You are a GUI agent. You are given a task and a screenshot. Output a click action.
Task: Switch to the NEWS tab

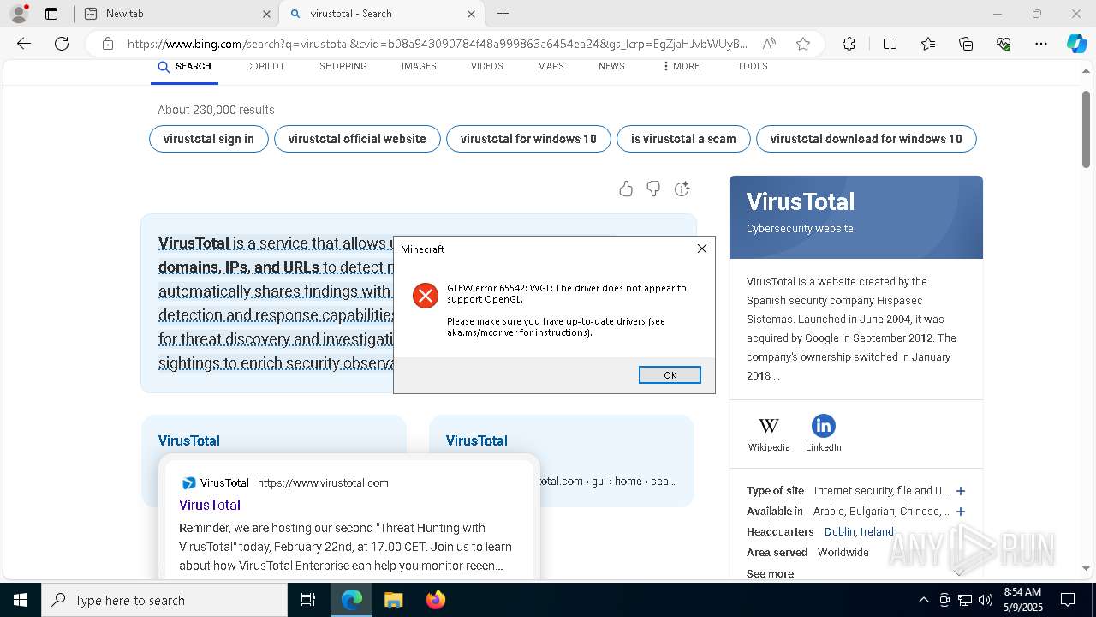611,66
